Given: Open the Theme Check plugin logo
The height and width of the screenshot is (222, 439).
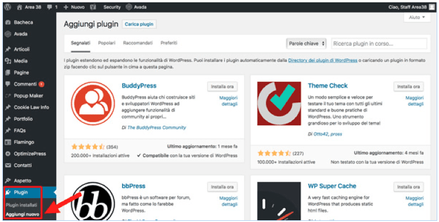Looking at the screenshot, I should (279, 103).
